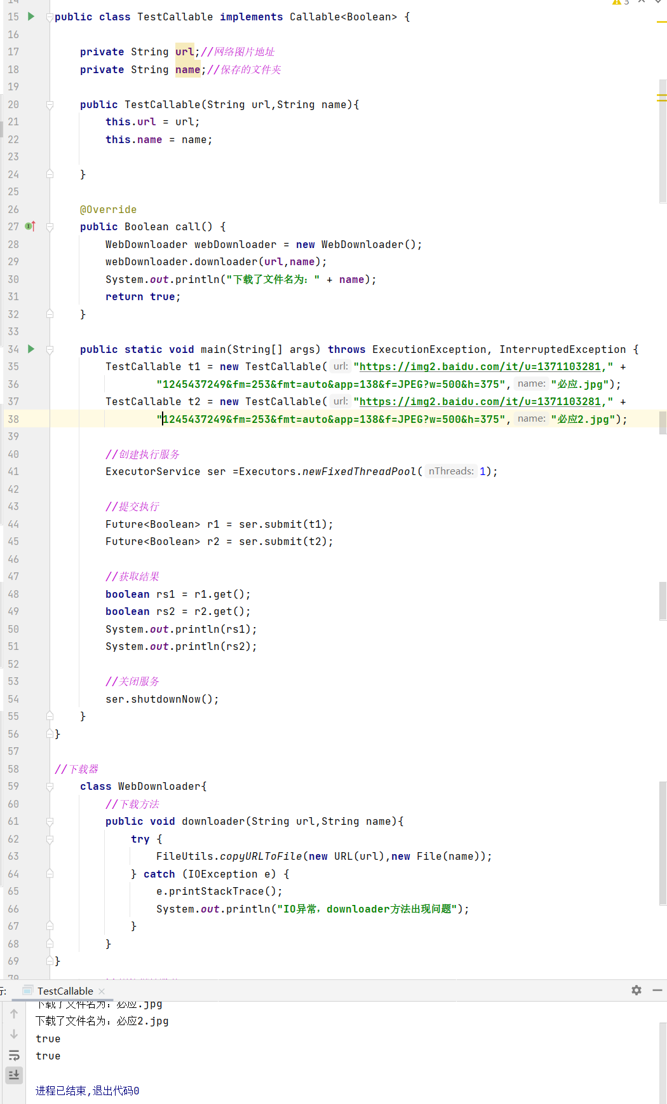Click the comment "//创建执行服务"
Viewport: 667px width, 1104px height.
142,454
